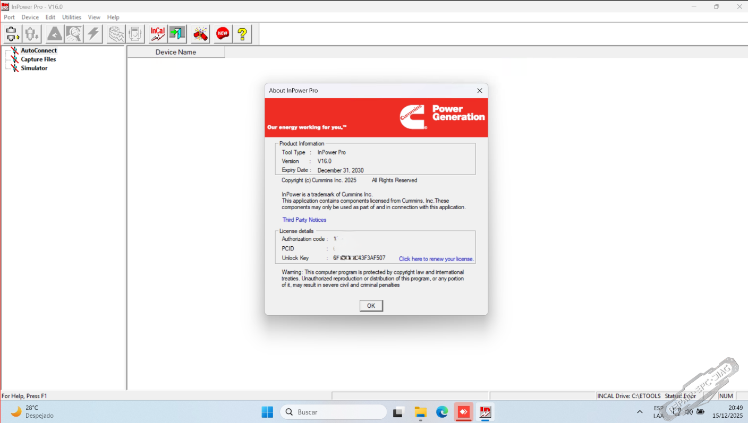The image size is (748, 423).
Task: Click the door with green arrow icon
Action: tap(177, 34)
